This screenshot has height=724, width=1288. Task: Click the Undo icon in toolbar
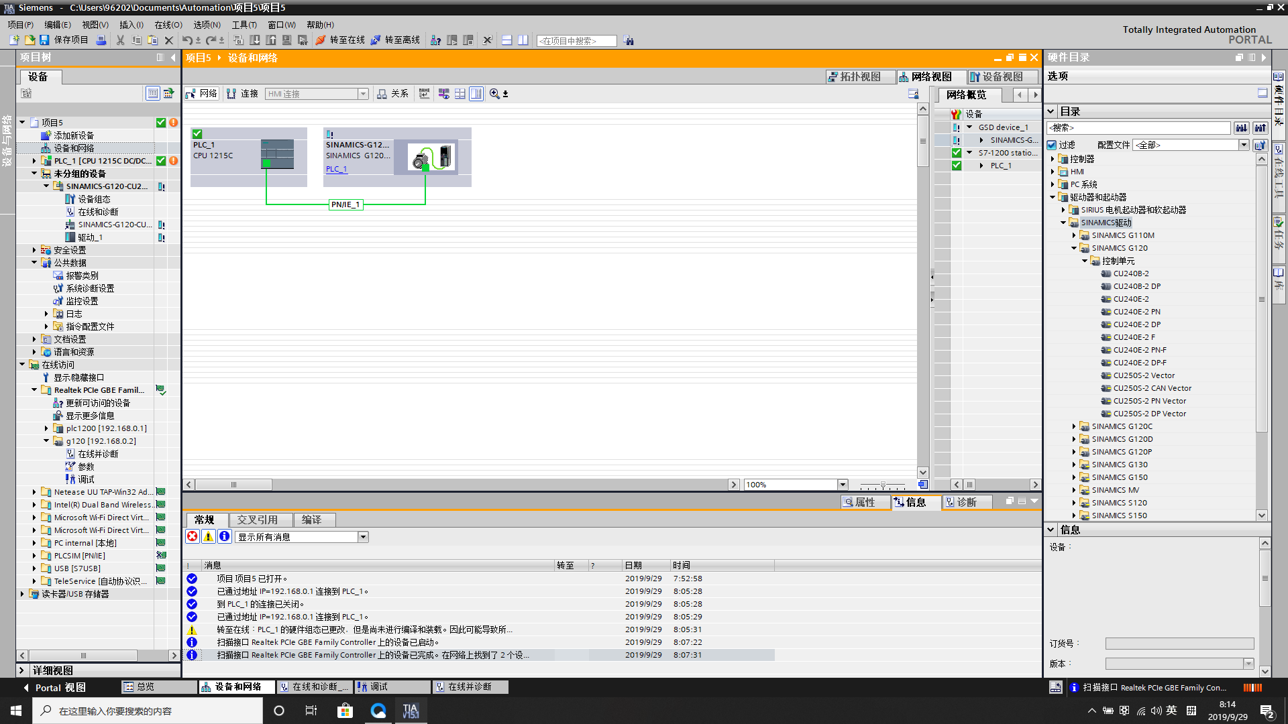click(187, 40)
